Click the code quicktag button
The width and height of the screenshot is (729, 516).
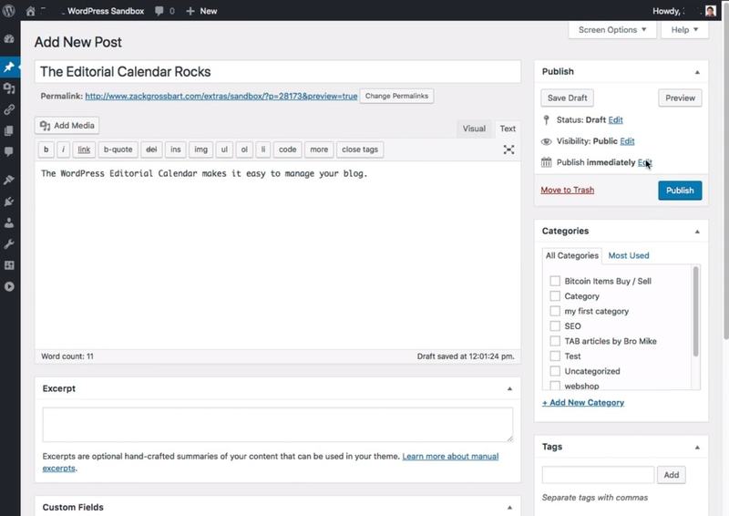(x=287, y=150)
